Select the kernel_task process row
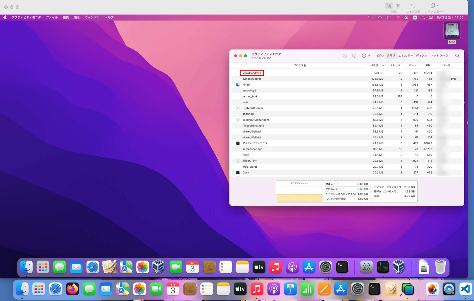 (347, 96)
